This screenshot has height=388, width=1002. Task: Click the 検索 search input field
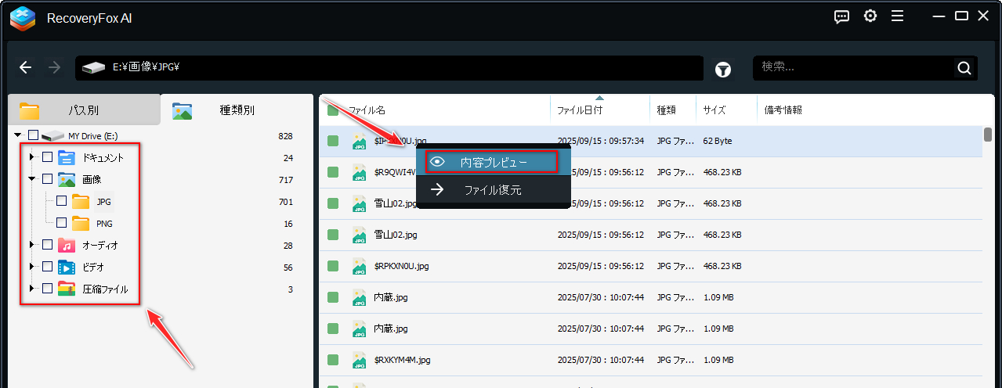pyautogui.click(x=865, y=68)
